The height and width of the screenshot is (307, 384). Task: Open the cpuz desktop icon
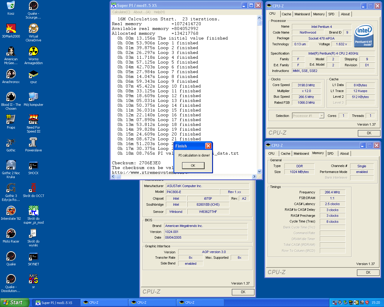[33, 76]
